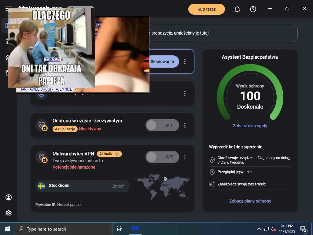Open the Ochrona w czasie rzeczywistym options menu
Screen dimensions: 313x235
[185, 125]
